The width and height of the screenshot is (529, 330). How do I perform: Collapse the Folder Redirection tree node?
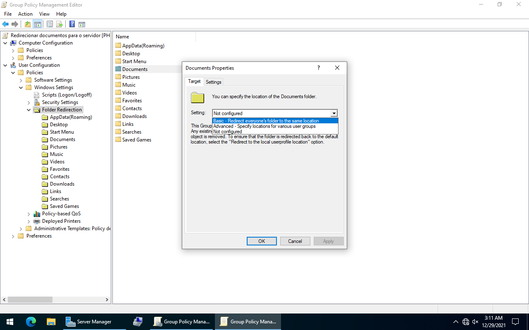coord(29,110)
